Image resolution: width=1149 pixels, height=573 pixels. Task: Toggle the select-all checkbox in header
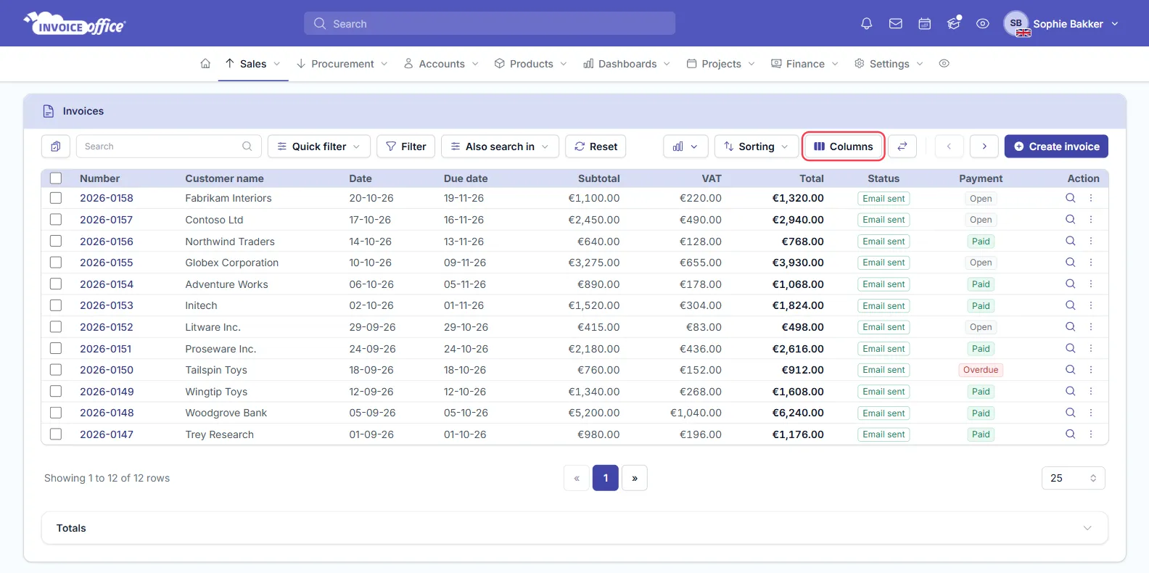56,178
